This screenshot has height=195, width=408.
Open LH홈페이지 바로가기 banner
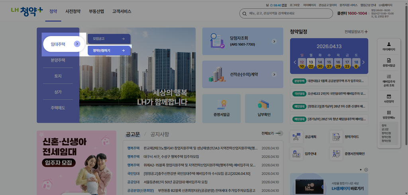tap(329, 184)
